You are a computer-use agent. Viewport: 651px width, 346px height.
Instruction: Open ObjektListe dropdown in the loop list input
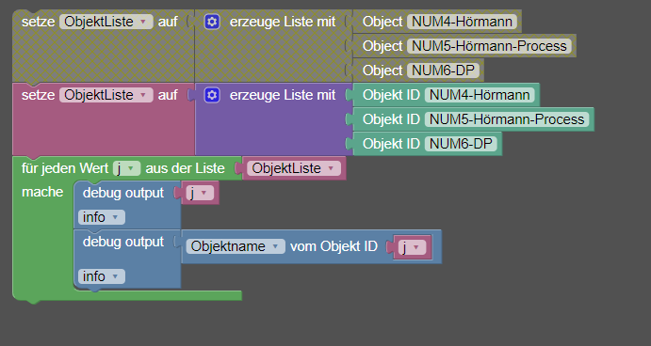pos(294,168)
